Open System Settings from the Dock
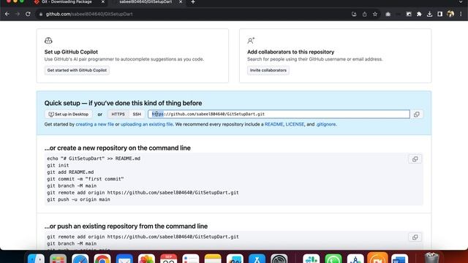468x263 pixels. pos(279,259)
